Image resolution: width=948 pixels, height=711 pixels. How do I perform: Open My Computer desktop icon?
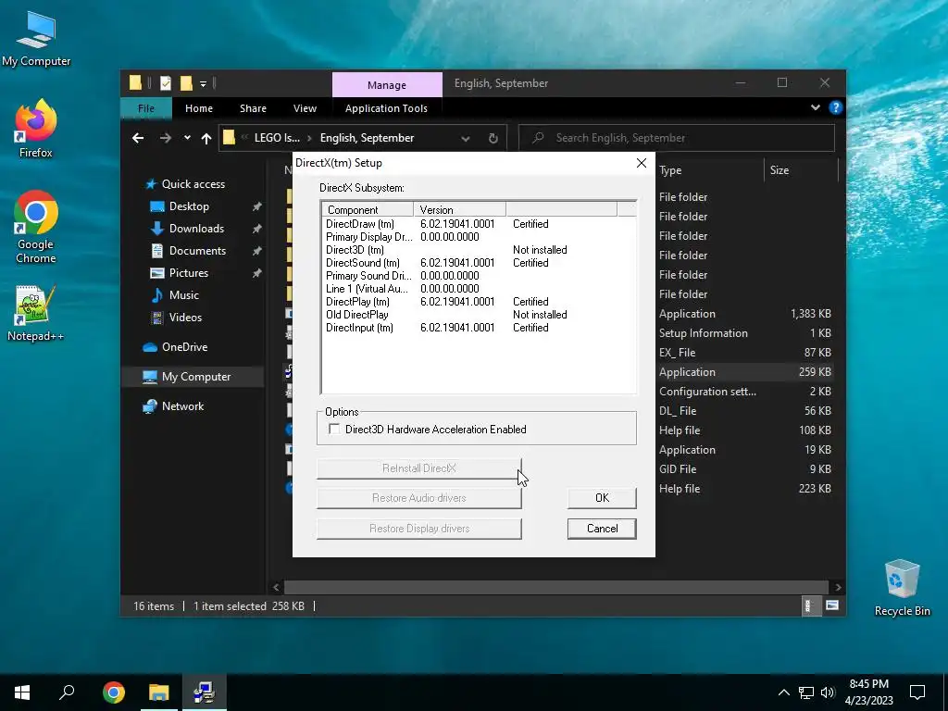click(36, 39)
